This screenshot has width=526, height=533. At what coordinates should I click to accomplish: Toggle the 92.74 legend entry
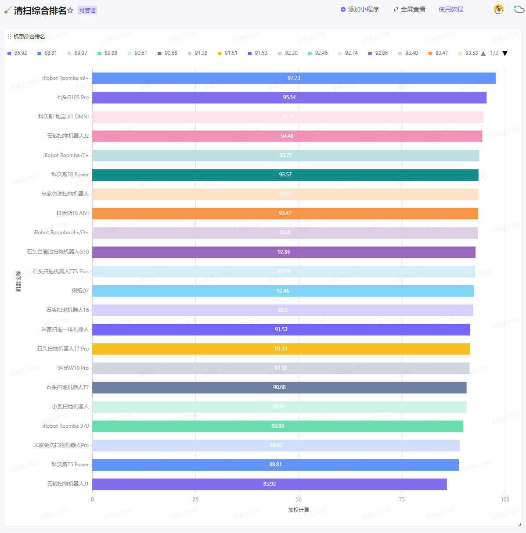[x=348, y=53]
